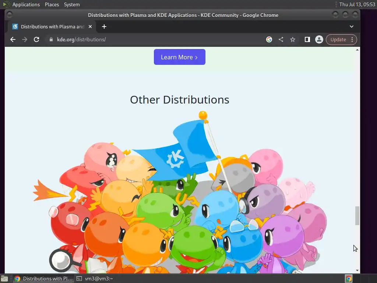Click the kde.org/distributions address bar

154,39
